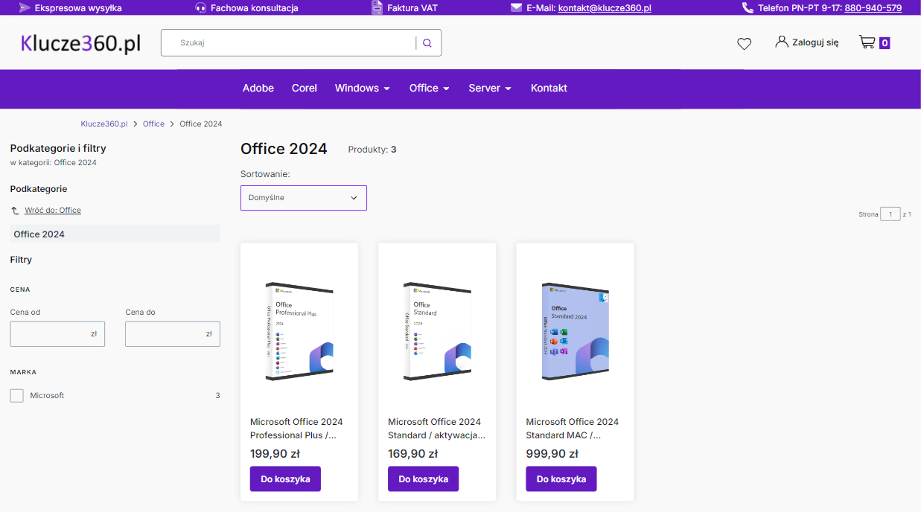Open Microsoft Office 2024 Standard aktywacja title
Screen dimensions: 921x512
436,429
